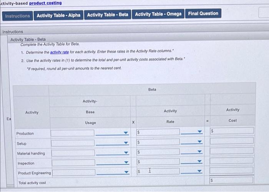
Task: Click the Activity Table - Beta panel title
Action: click(28, 40)
